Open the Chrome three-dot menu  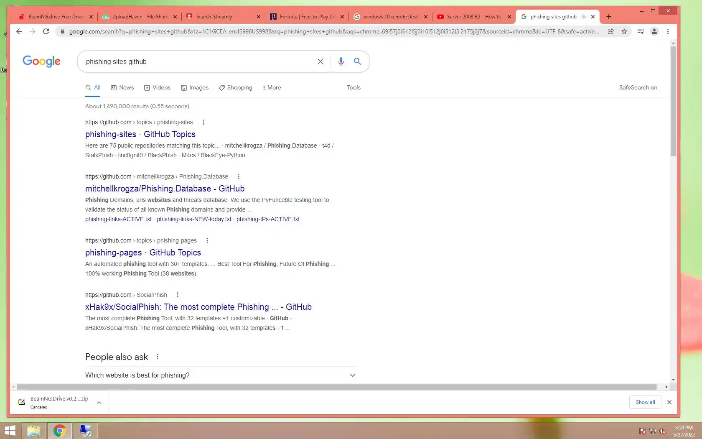(668, 31)
